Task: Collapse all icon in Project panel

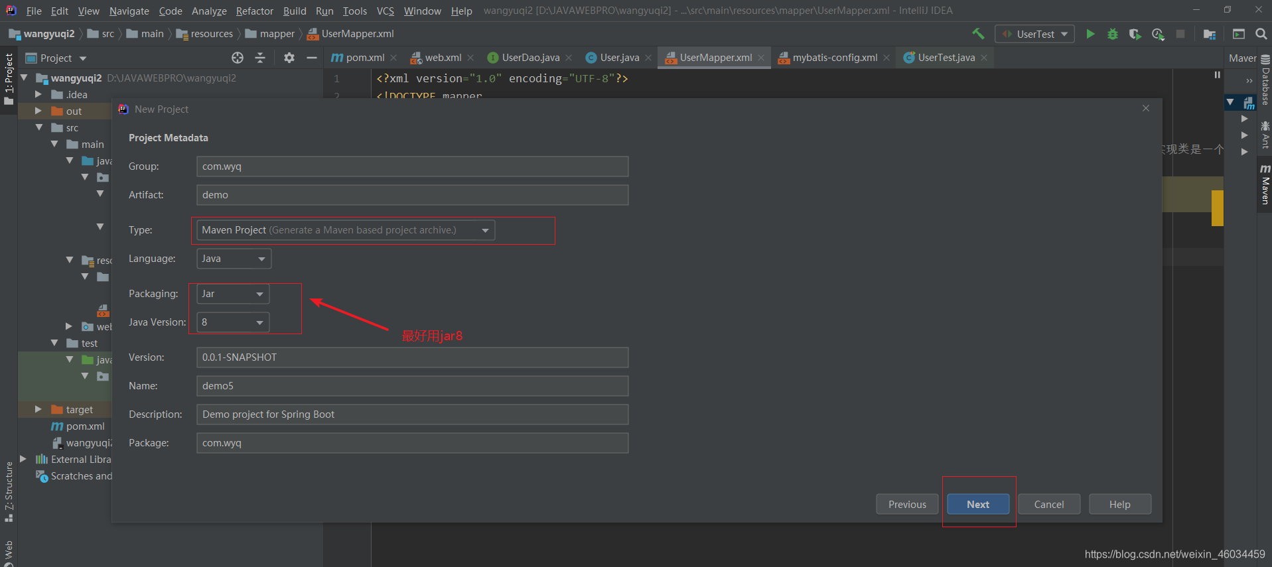Action: [260, 58]
